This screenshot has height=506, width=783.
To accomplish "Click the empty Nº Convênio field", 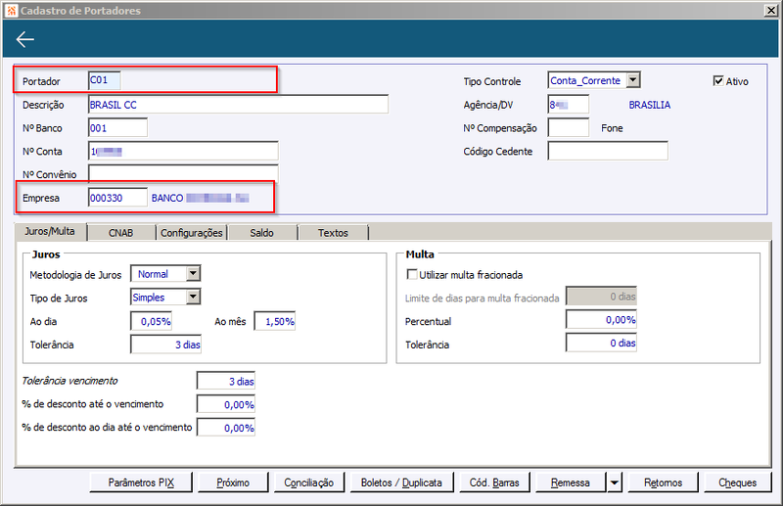I will pyautogui.click(x=183, y=174).
